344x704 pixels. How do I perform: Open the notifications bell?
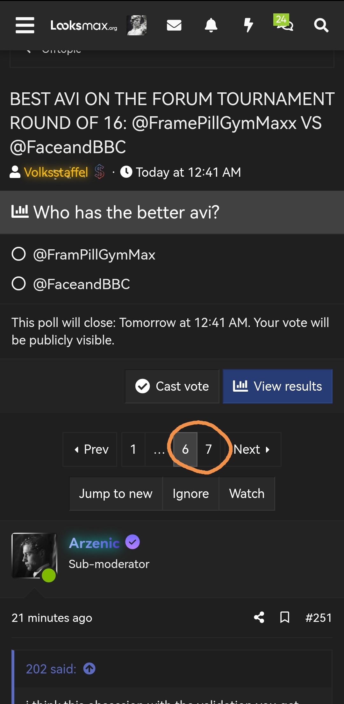coord(211,25)
